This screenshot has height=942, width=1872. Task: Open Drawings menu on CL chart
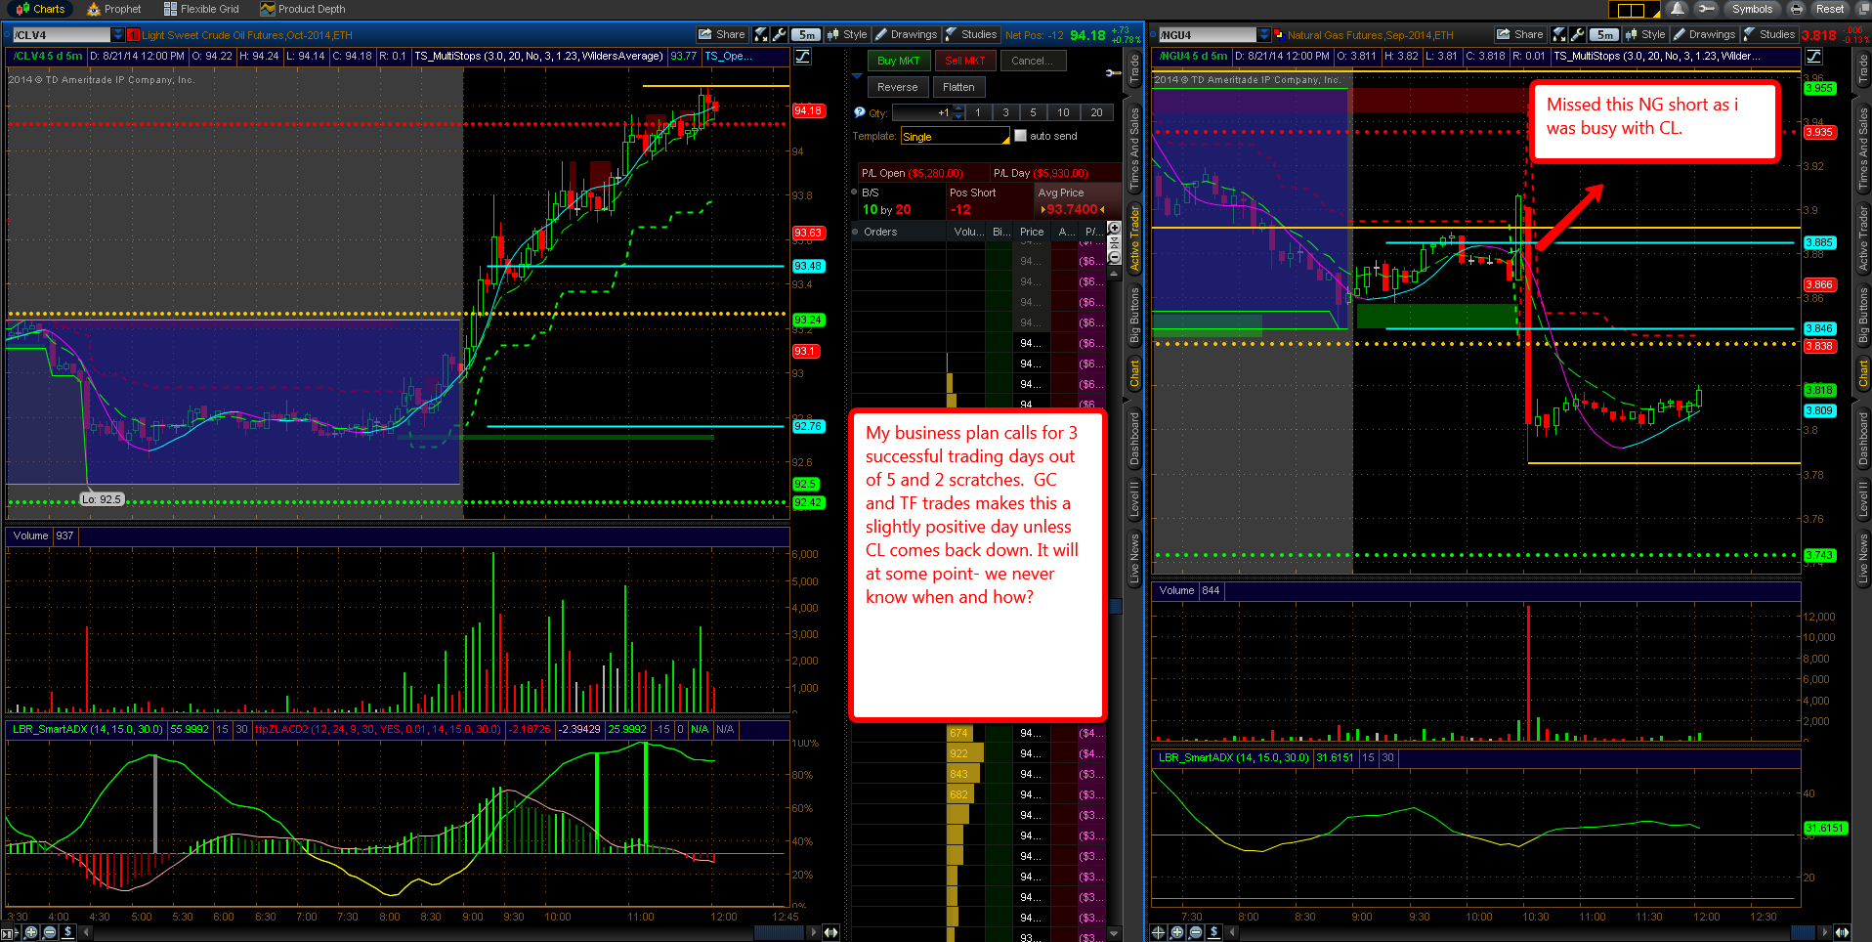pos(906,34)
